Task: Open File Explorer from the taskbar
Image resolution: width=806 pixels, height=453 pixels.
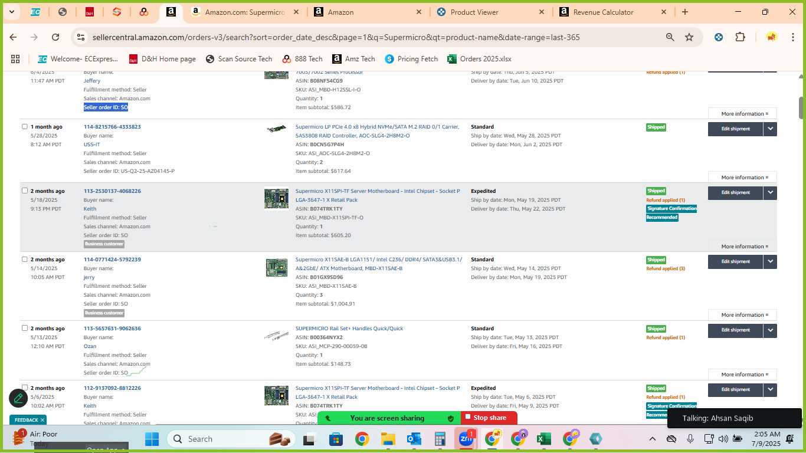Action: pyautogui.click(x=388, y=439)
